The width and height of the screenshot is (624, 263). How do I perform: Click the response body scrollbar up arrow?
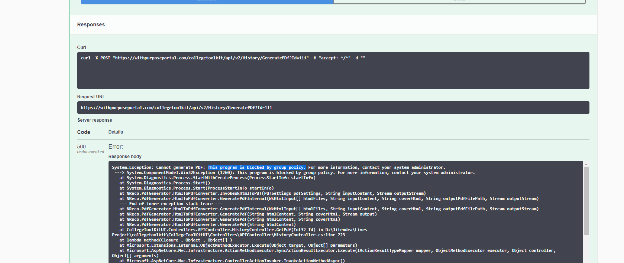tap(586, 164)
